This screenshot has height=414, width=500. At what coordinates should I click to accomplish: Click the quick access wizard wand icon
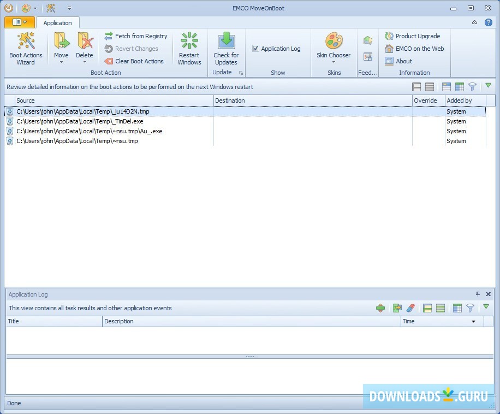(51, 8)
